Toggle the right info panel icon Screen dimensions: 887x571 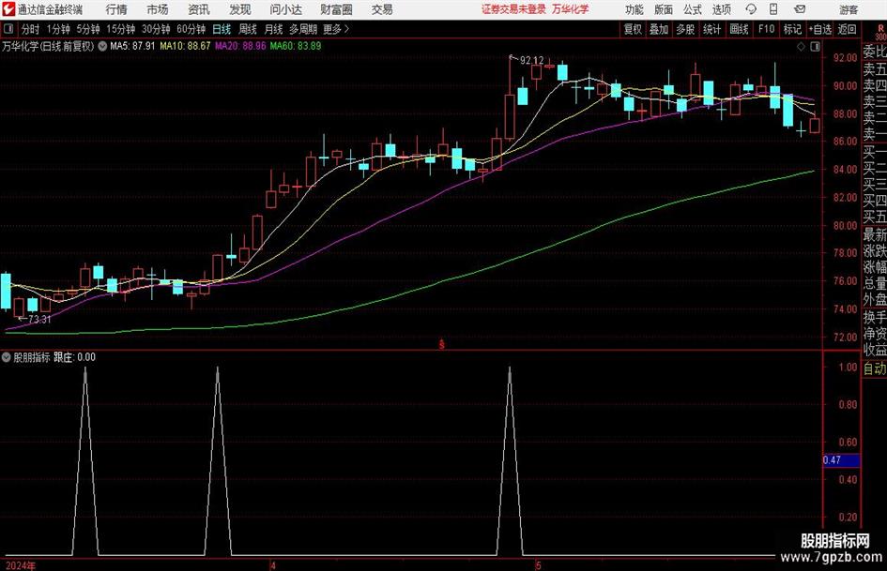pyautogui.click(x=815, y=47)
